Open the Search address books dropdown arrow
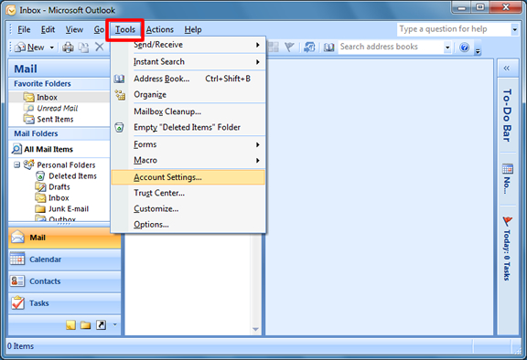Viewport: 527px width, 360px height. pyautogui.click(x=447, y=48)
